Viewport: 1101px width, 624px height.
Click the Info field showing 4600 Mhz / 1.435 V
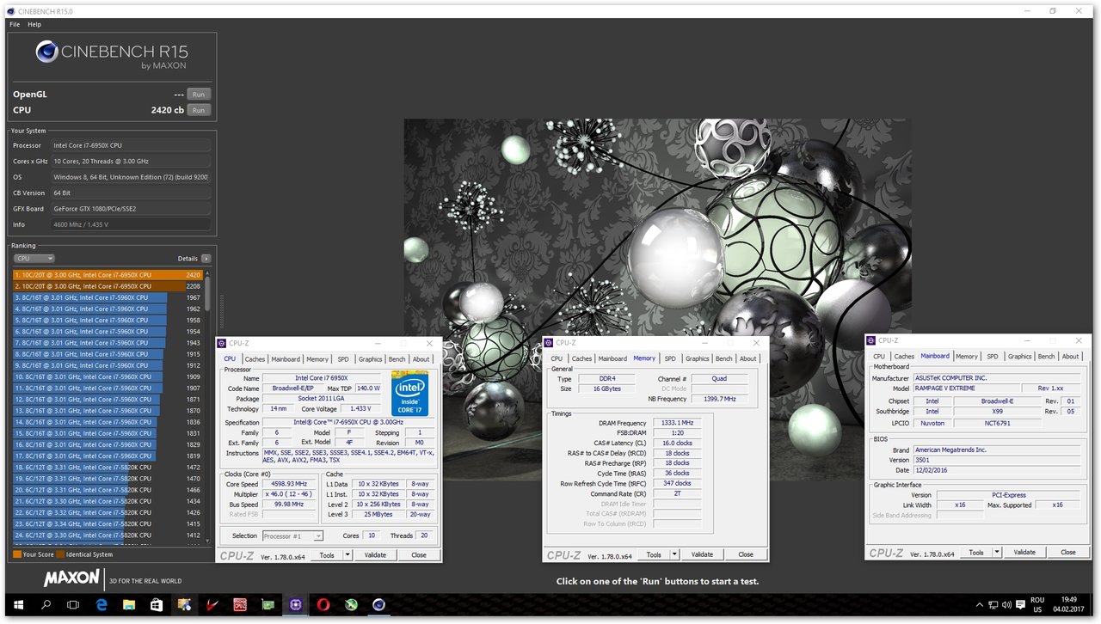click(x=131, y=224)
